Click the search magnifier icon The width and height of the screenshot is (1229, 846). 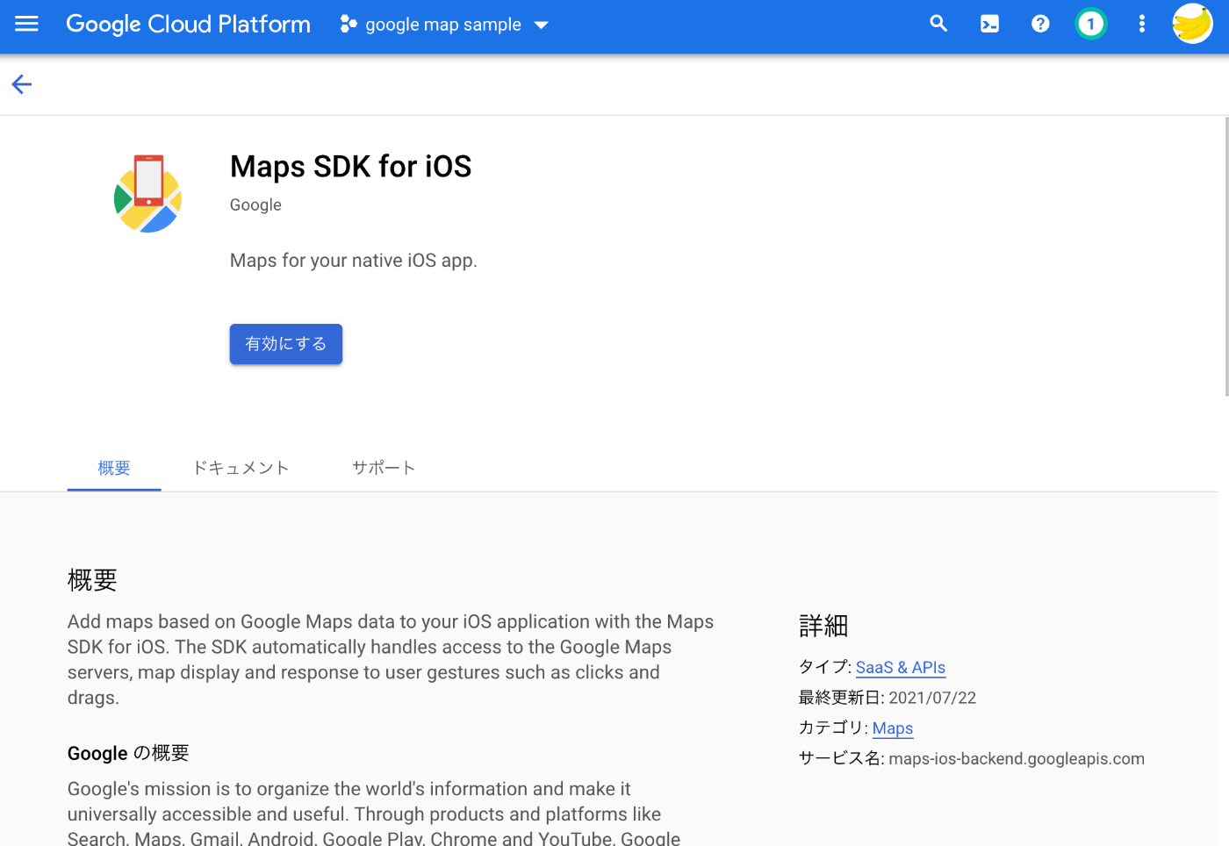[x=938, y=24]
